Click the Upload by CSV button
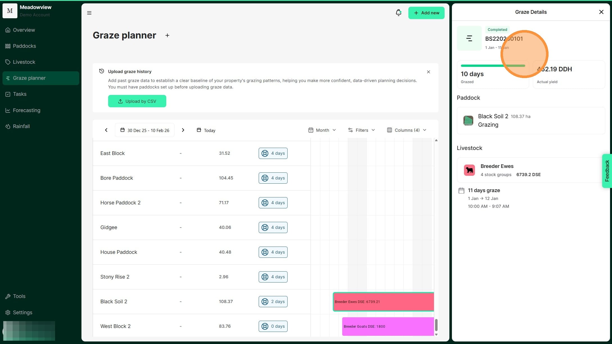The image size is (612, 344). 137,101
